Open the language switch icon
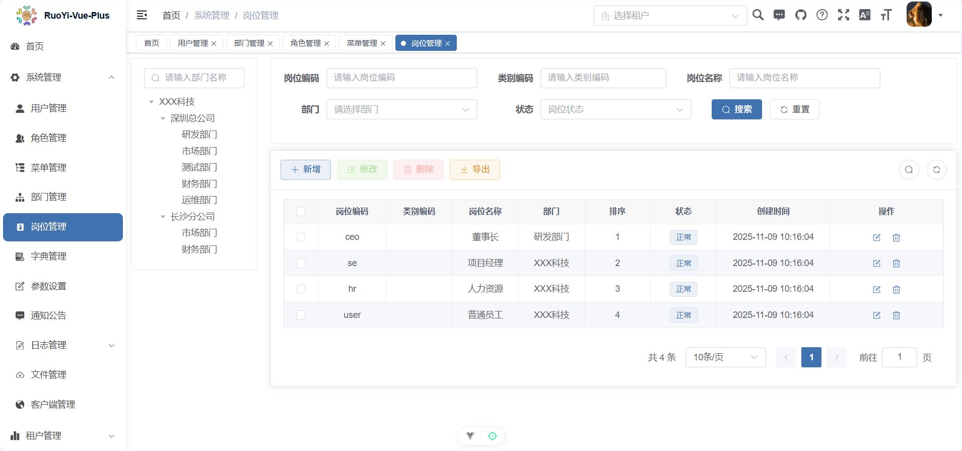 864,15
